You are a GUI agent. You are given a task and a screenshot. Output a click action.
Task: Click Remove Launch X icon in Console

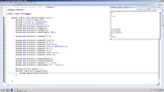[139, 10]
